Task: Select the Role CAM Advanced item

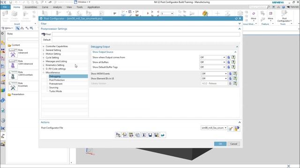Action: point(21,64)
